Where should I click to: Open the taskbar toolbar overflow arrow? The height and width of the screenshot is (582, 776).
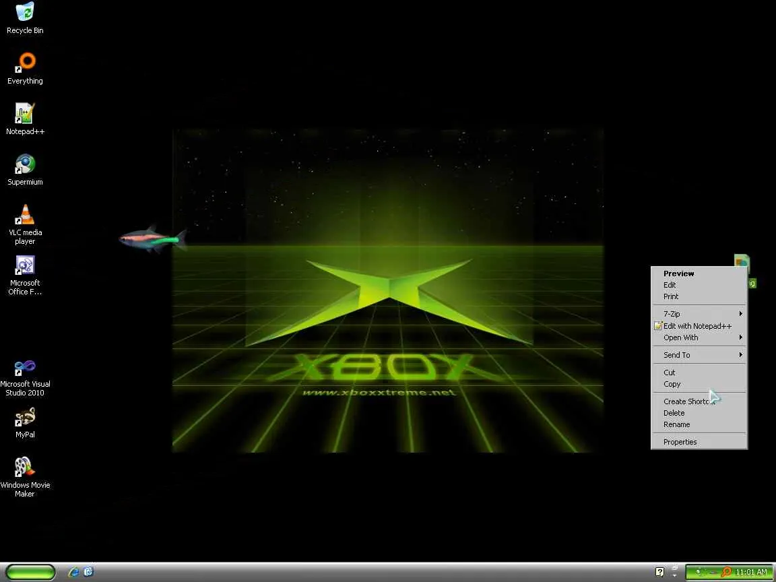click(x=674, y=575)
